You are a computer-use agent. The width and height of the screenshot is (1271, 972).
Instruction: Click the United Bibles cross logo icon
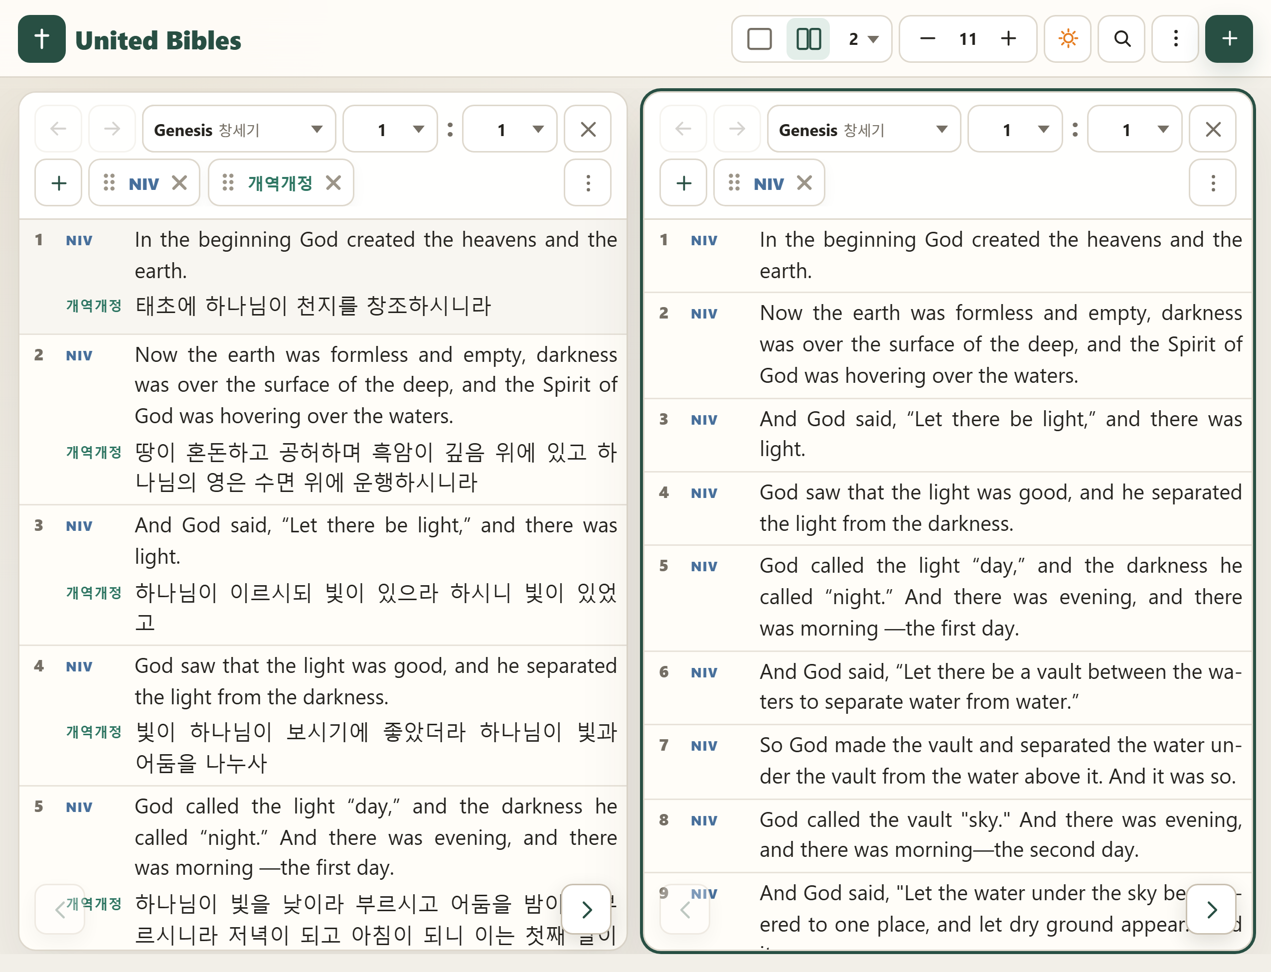click(42, 39)
